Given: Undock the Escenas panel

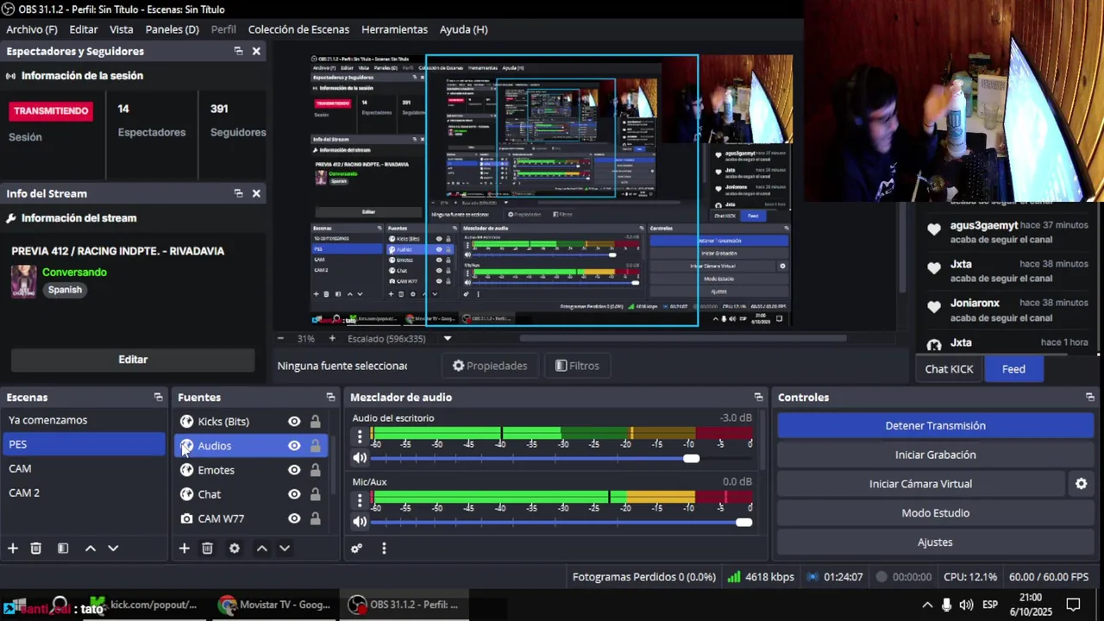Looking at the screenshot, I should coord(158,398).
